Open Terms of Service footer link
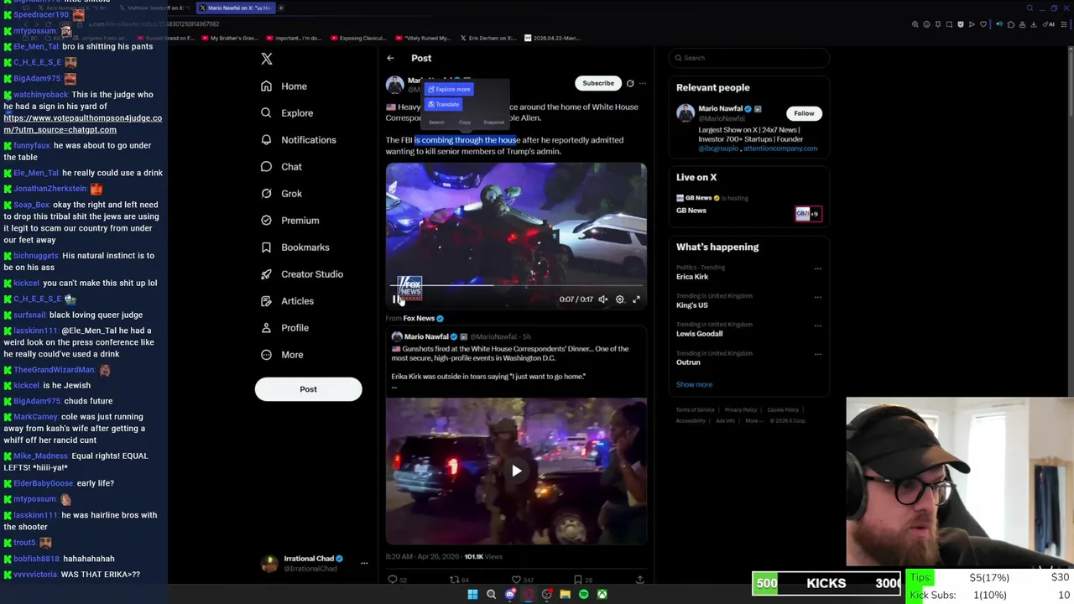The width and height of the screenshot is (1074, 604). (696, 410)
